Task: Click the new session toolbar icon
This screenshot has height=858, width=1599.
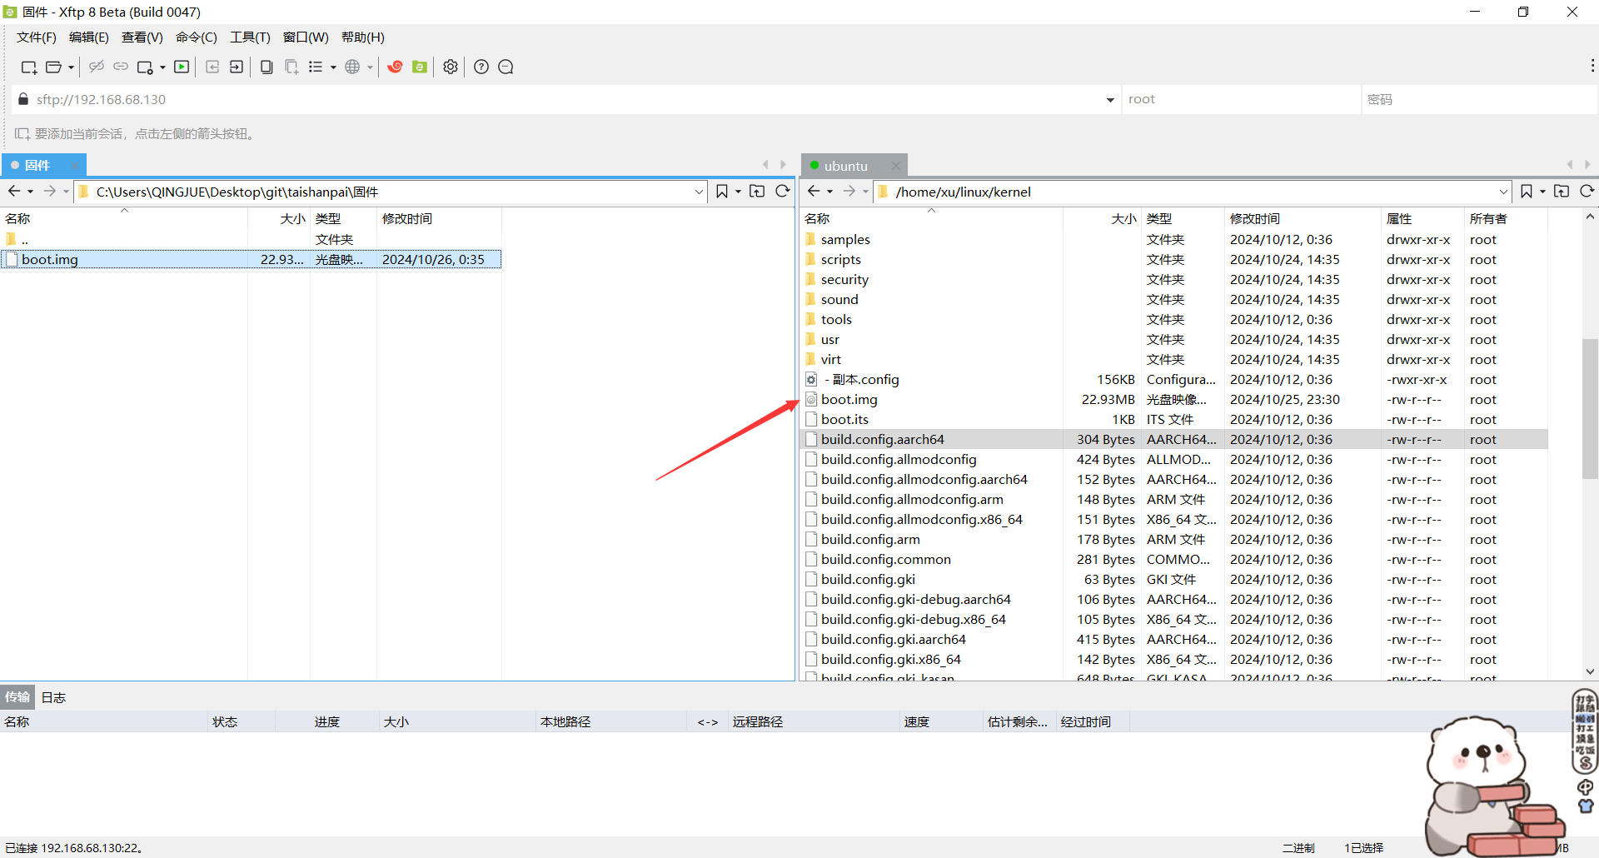Action: point(28,67)
